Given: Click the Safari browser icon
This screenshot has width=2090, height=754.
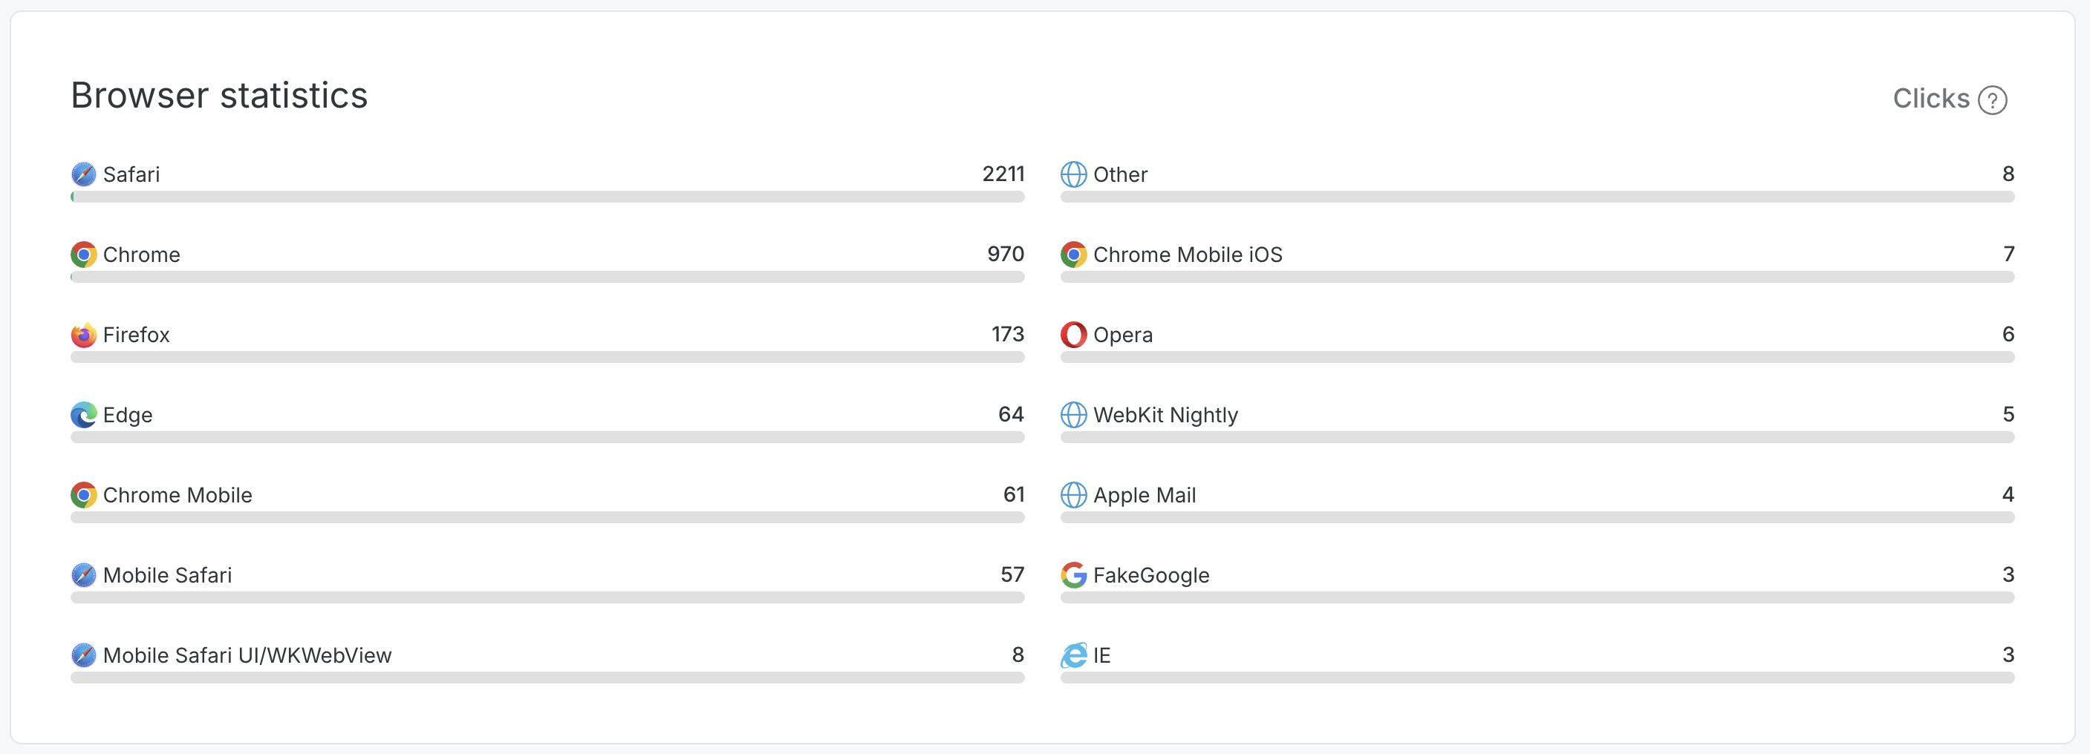Looking at the screenshot, I should pyautogui.click(x=84, y=174).
